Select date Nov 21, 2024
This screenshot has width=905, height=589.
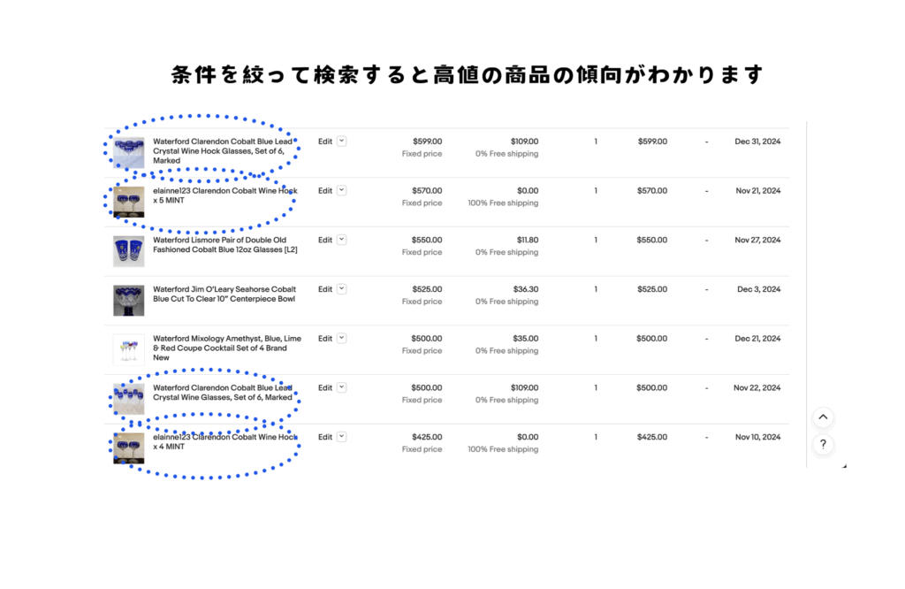pyautogui.click(x=757, y=190)
